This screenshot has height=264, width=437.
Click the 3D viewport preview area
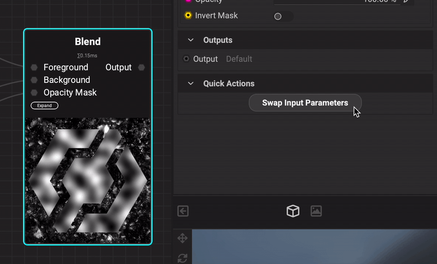point(315,247)
